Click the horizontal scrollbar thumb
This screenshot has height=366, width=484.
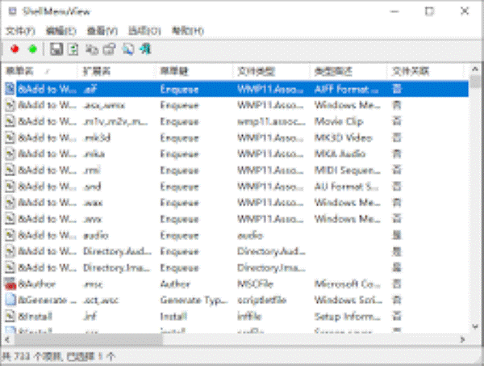88,339
